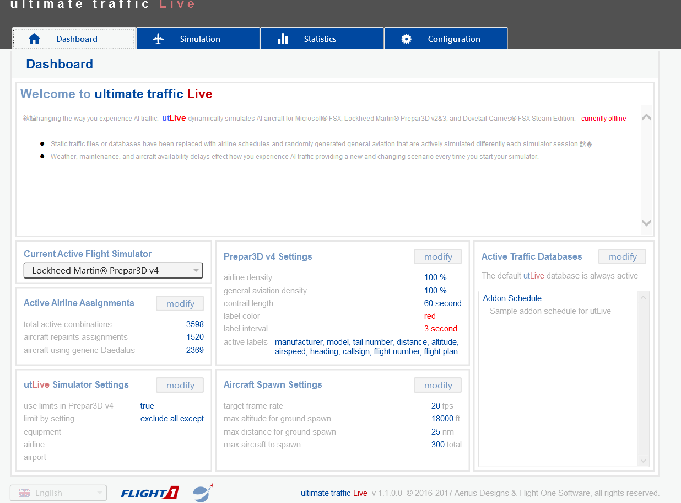
Task: Click the label interval value 3 second
Action: click(x=441, y=329)
